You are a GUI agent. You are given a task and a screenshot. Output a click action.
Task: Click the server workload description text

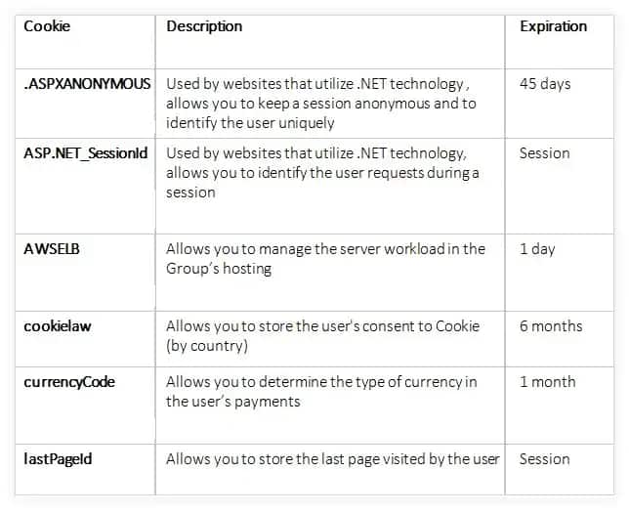coord(325,259)
